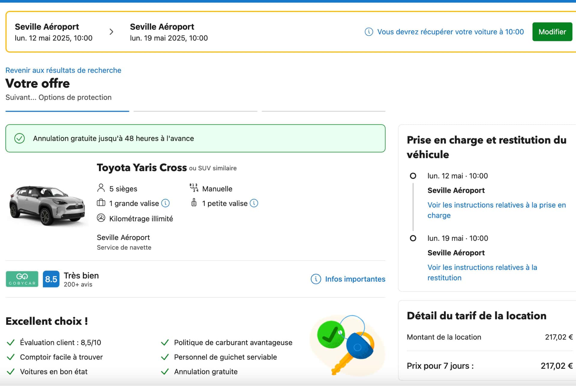The width and height of the screenshot is (576, 386).
Task: Click the info icon beside pickup time notice
Action: click(x=369, y=32)
